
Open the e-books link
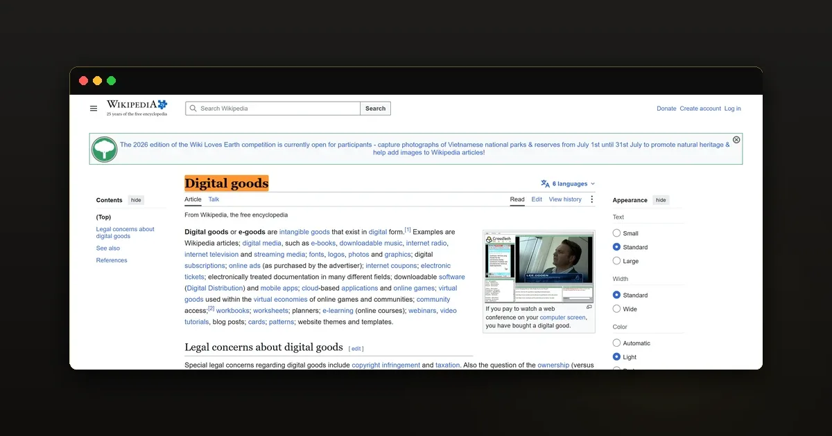(323, 243)
